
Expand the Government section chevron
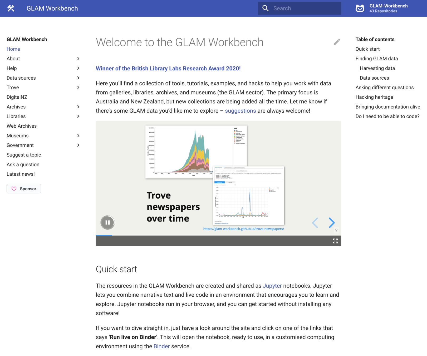click(x=78, y=145)
